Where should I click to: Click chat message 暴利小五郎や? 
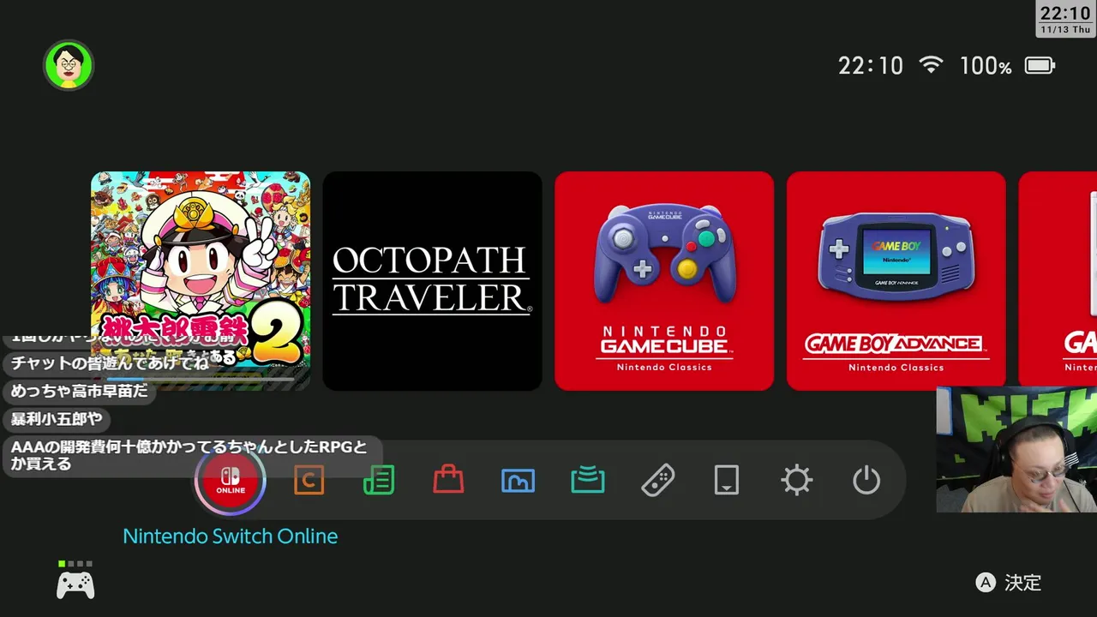click(57, 419)
